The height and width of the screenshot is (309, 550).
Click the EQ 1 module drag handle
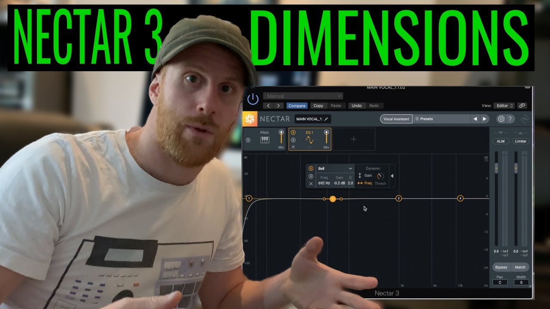[310, 147]
